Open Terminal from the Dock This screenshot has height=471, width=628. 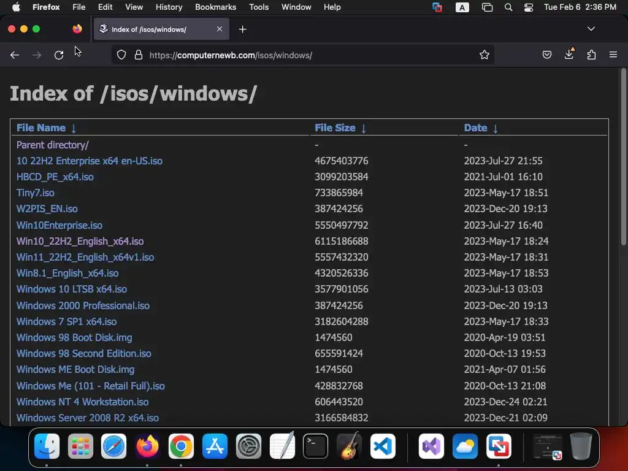316,446
